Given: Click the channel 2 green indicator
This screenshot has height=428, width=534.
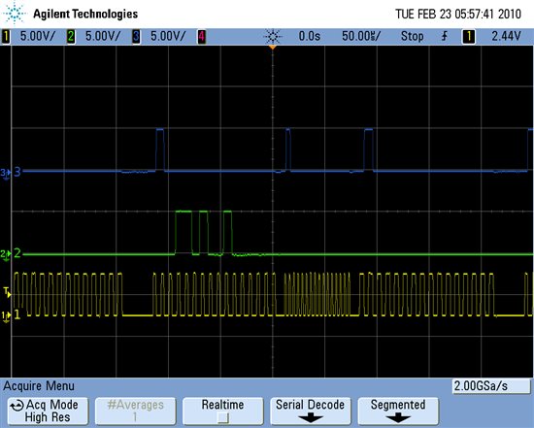Looking at the screenshot, I should [71, 37].
